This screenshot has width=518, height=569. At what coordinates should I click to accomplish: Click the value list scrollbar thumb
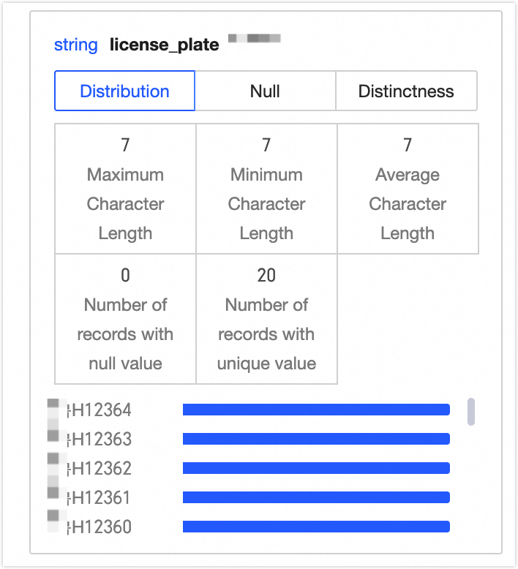click(x=471, y=411)
